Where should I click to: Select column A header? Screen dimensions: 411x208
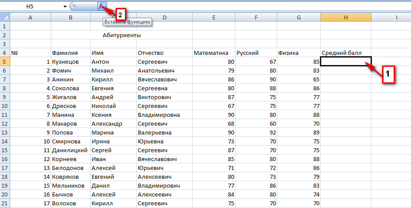tap(30, 18)
